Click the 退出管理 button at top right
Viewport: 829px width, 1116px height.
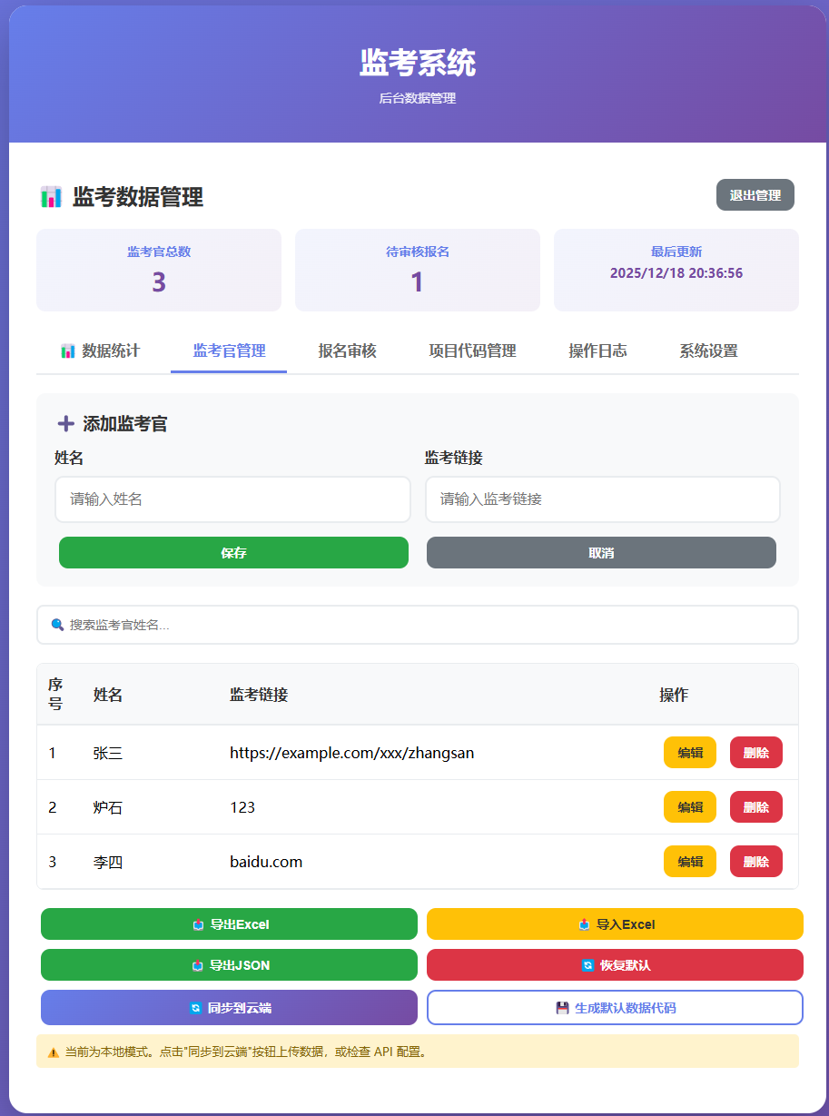tap(756, 194)
